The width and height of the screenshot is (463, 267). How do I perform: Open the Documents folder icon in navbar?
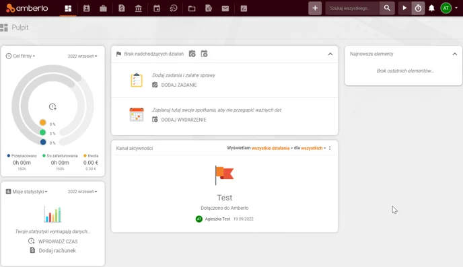(192, 9)
